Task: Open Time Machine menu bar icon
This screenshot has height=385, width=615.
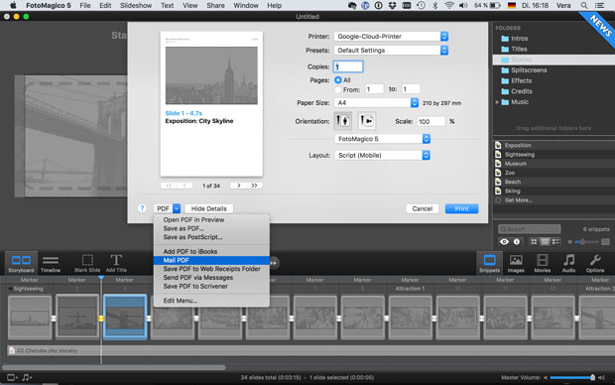Action: point(421,6)
